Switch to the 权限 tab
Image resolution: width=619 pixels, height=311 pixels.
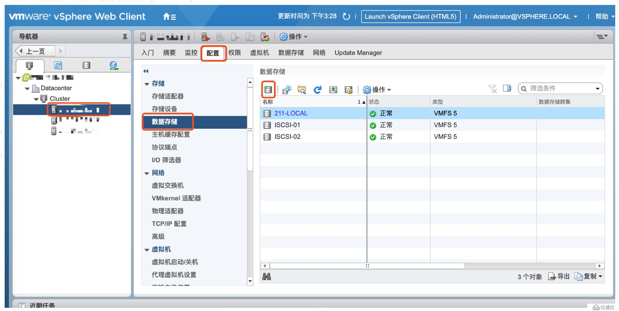coord(235,53)
